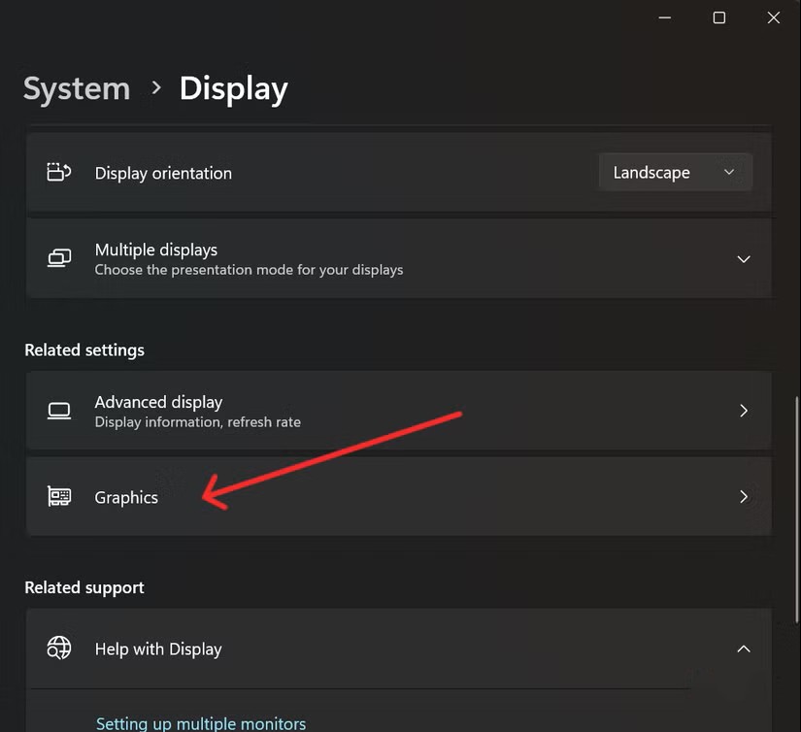
Task: Click the Multiple displays presentation mode text
Action: (x=249, y=270)
